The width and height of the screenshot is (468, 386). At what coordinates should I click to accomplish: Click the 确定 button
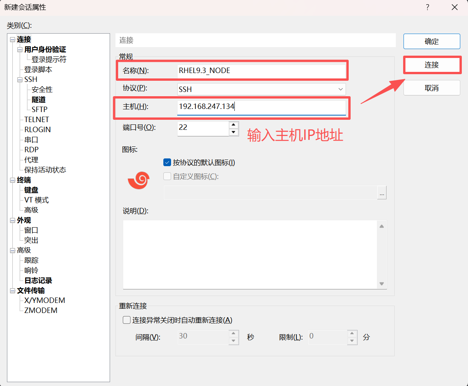432,41
